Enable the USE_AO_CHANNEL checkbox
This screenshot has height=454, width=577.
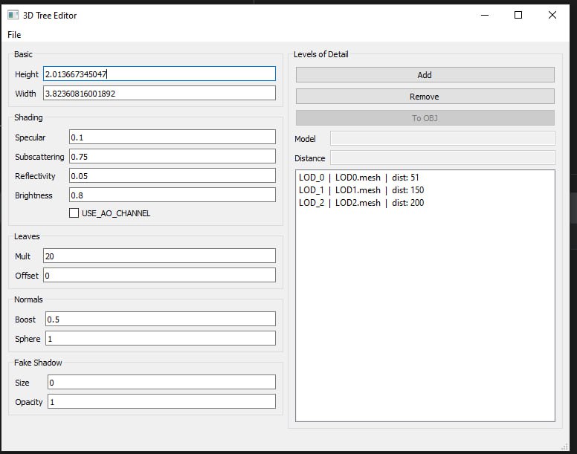pyautogui.click(x=74, y=213)
